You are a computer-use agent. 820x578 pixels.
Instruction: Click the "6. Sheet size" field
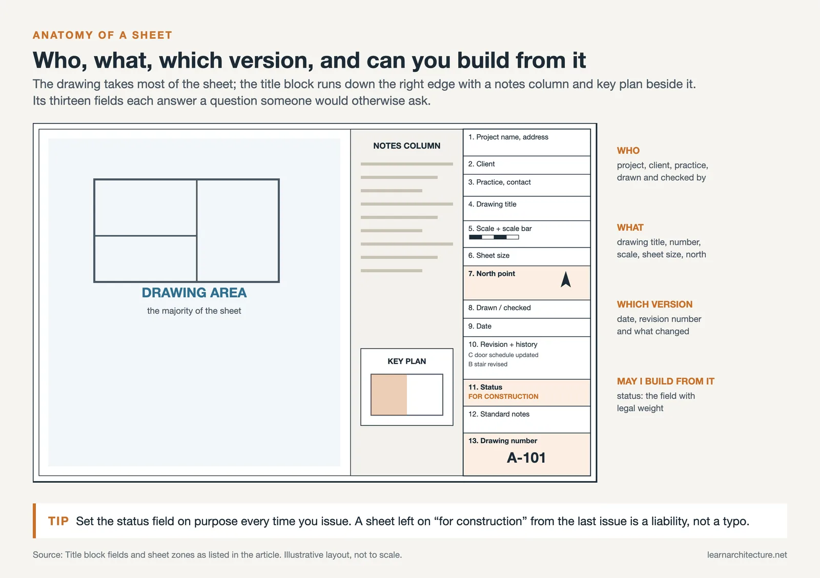tap(527, 256)
